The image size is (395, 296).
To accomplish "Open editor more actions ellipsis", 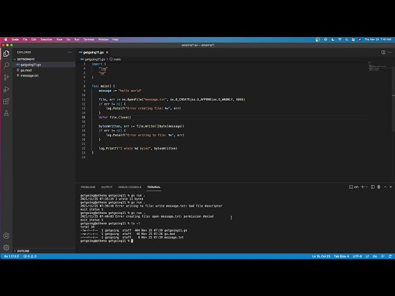I will [389, 52].
